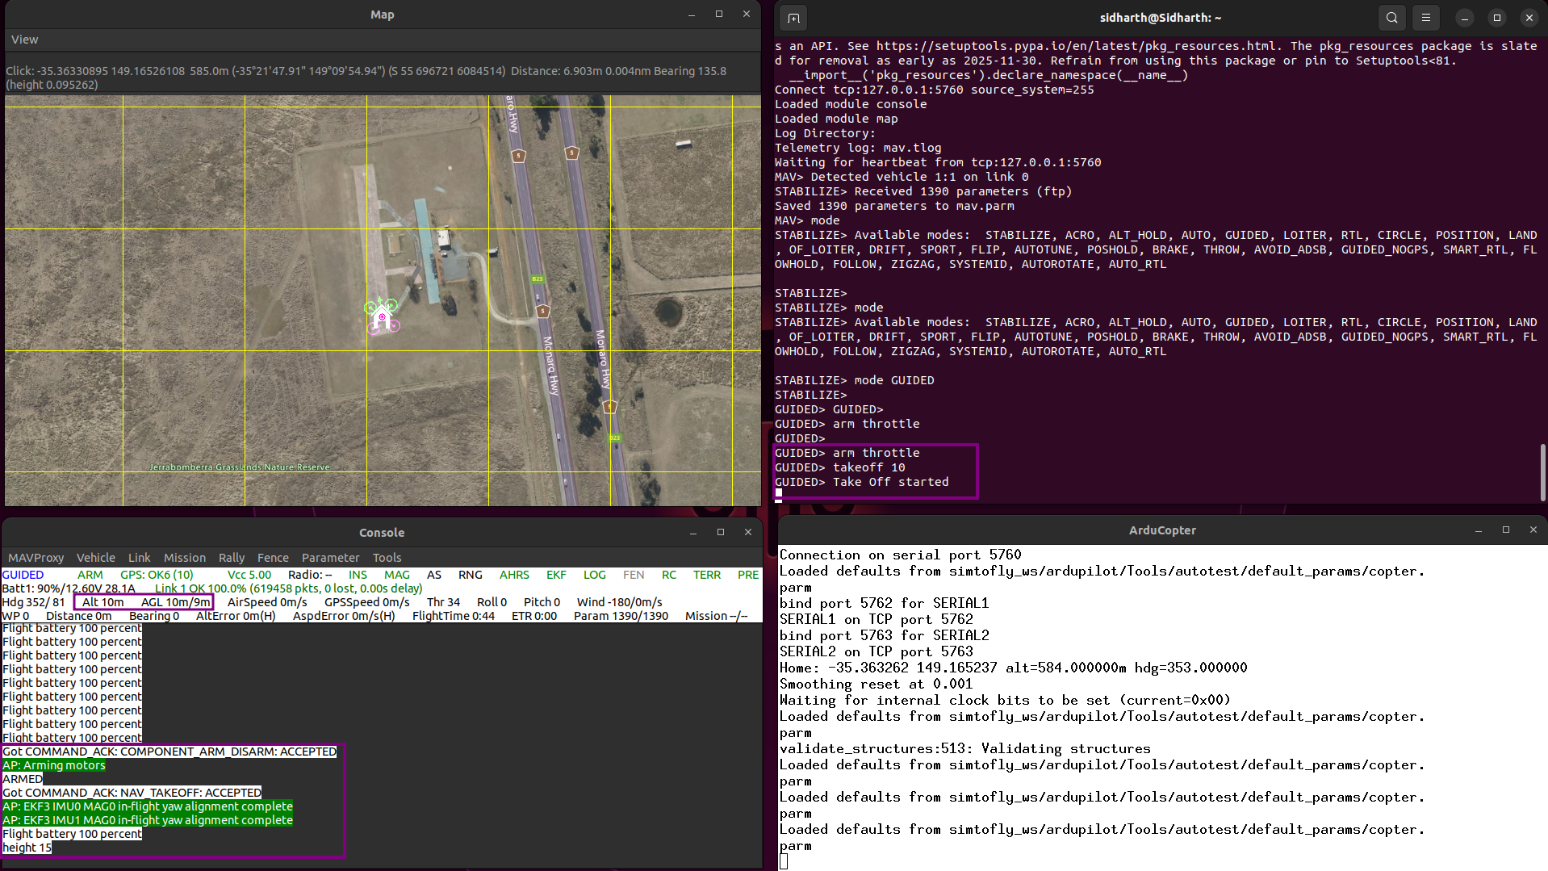This screenshot has height=871, width=1548.
Task: Open the MAVProxy menu in Console
Action: click(x=36, y=558)
